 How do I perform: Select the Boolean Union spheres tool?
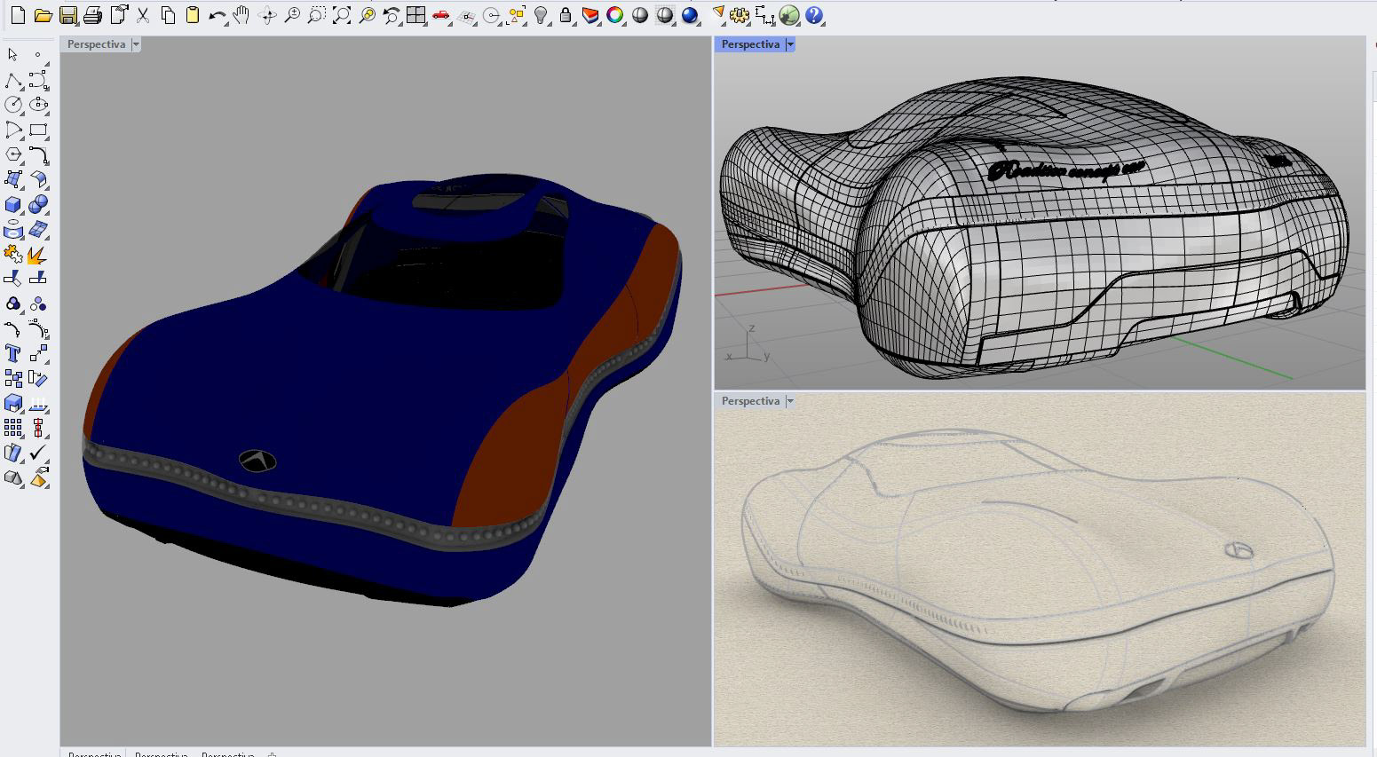(38, 205)
